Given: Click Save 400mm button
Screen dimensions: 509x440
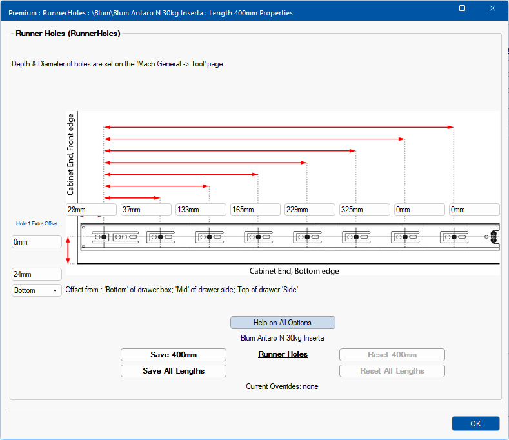Looking at the screenshot, I should tap(174, 355).
